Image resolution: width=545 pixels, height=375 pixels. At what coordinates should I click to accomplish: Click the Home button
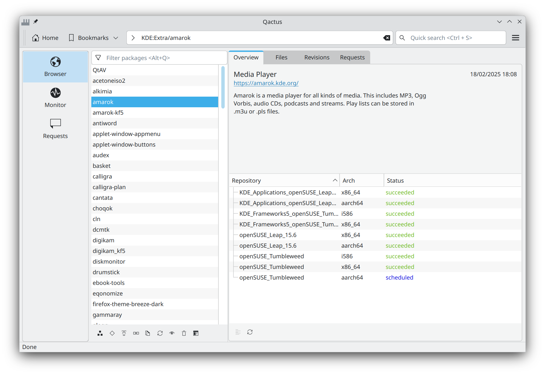(45, 38)
